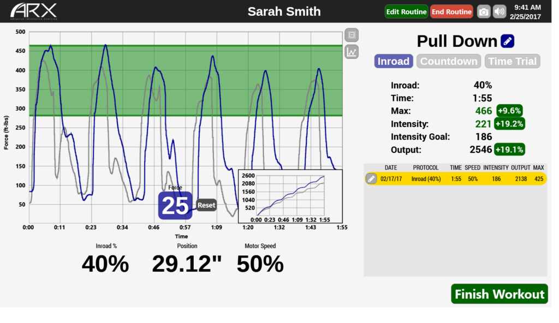Toggle the line graph view icon

click(x=352, y=52)
